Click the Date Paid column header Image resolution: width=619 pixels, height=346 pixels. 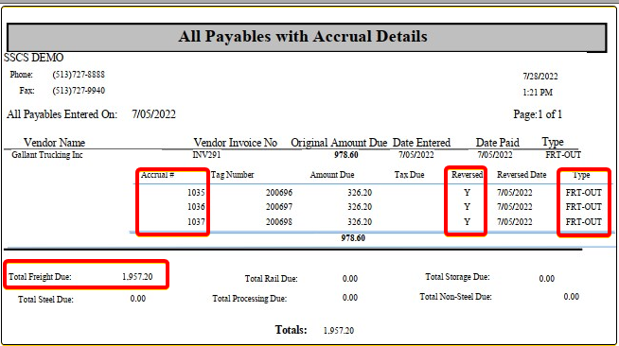[x=498, y=142]
